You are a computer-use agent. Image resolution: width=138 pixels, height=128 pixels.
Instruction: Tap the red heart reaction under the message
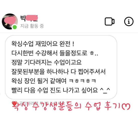click(15, 103)
